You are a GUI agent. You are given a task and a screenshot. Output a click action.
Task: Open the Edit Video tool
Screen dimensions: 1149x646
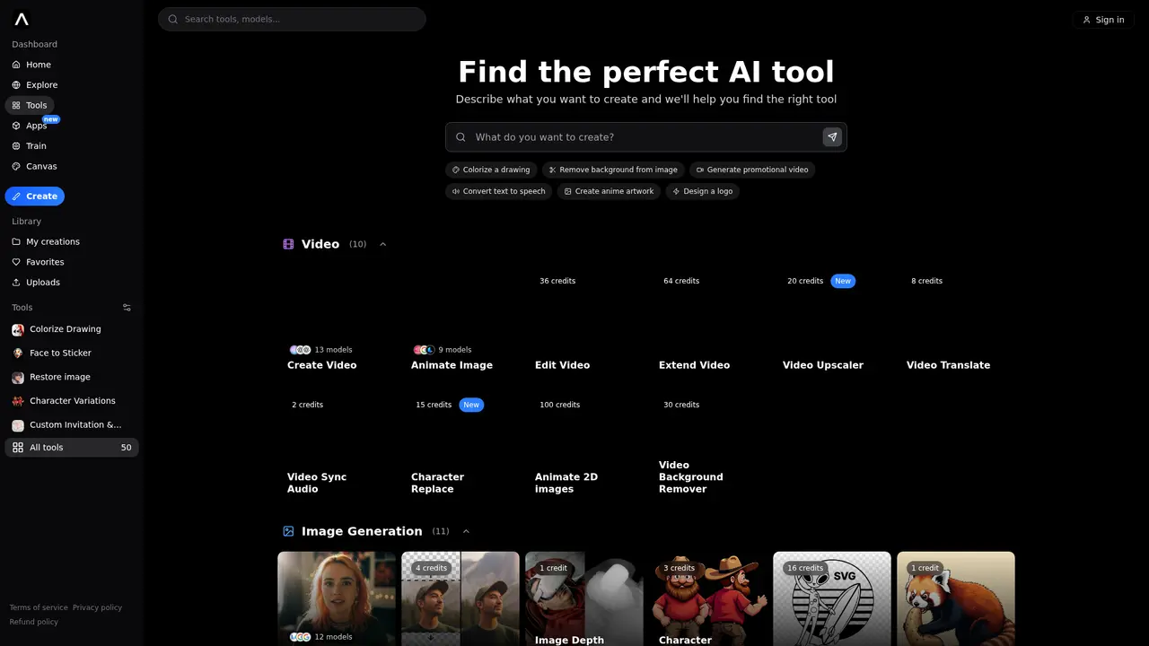pyautogui.click(x=584, y=322)
